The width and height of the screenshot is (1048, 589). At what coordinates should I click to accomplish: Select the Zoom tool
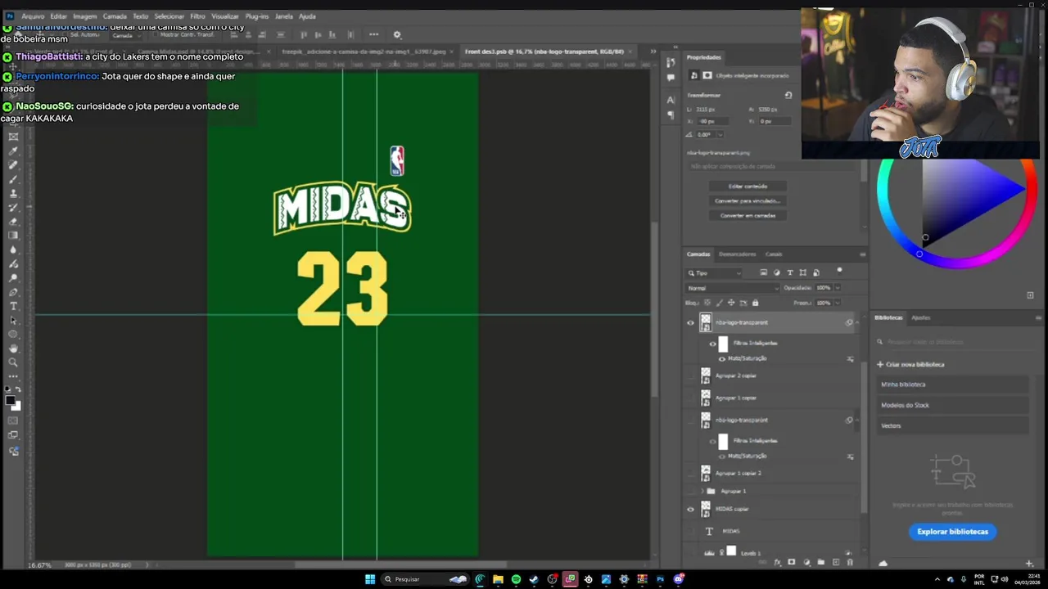[13, 362]
